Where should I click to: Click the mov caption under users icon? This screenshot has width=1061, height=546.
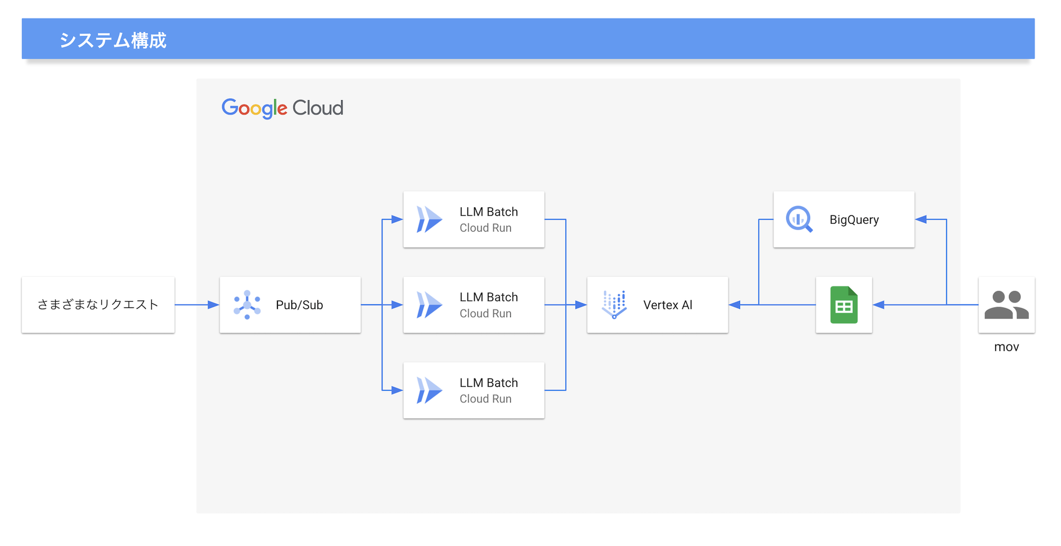1006,347
